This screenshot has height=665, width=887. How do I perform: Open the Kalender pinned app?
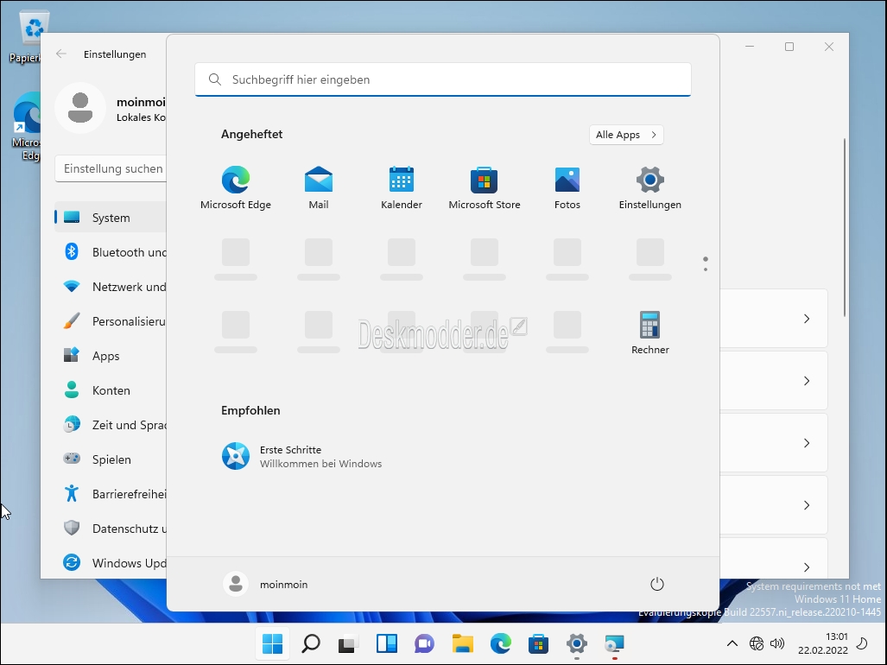point(401,187)
